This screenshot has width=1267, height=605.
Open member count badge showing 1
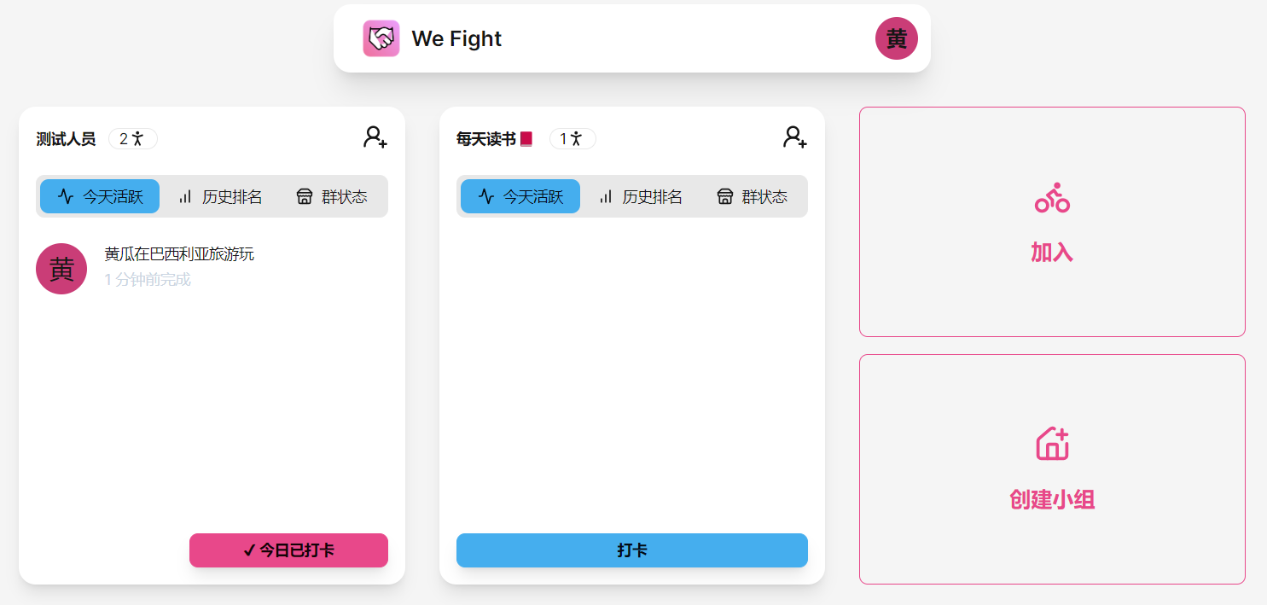tap(572, 138)
